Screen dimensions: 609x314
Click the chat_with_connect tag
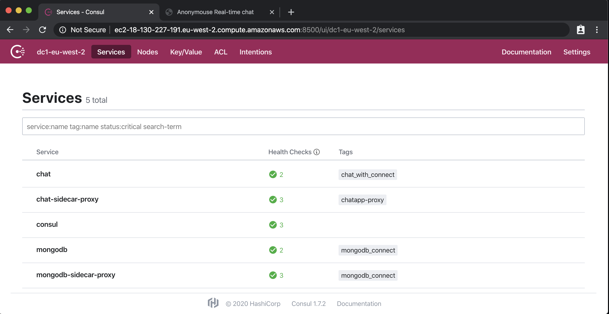[368, 175]
